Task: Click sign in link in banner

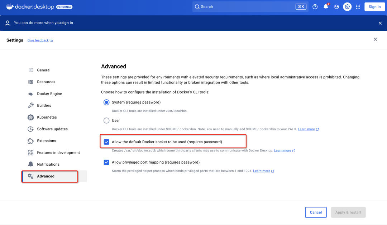Action: coord(67,22)
